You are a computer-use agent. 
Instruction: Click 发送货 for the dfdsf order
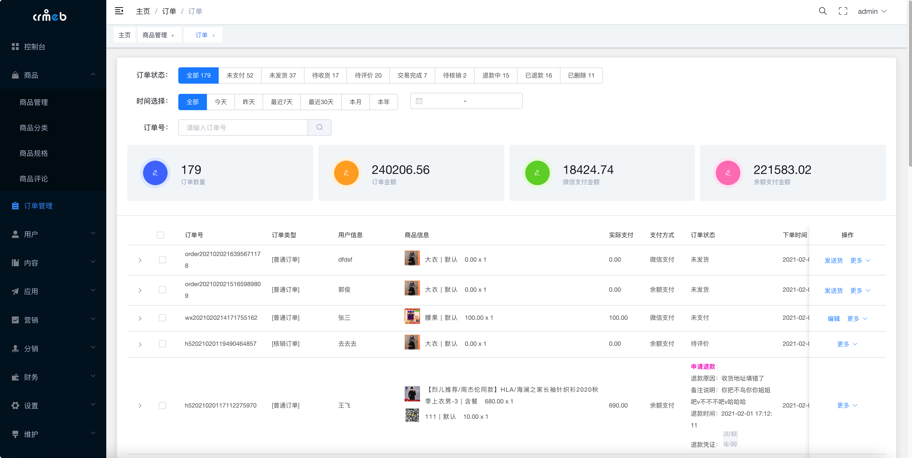(833, 260)
